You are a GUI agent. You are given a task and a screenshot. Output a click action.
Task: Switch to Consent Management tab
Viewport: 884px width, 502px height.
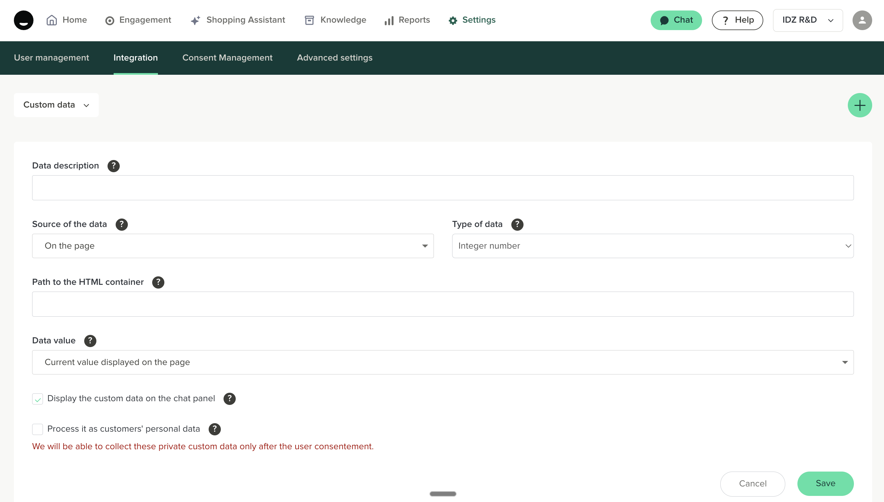coord(227,58)
